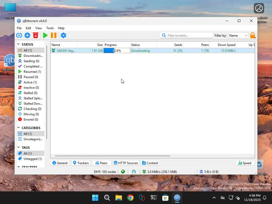Switch to the Peers tab
The height and width of the screenshot is (204, 272).
tap(101, 163)
